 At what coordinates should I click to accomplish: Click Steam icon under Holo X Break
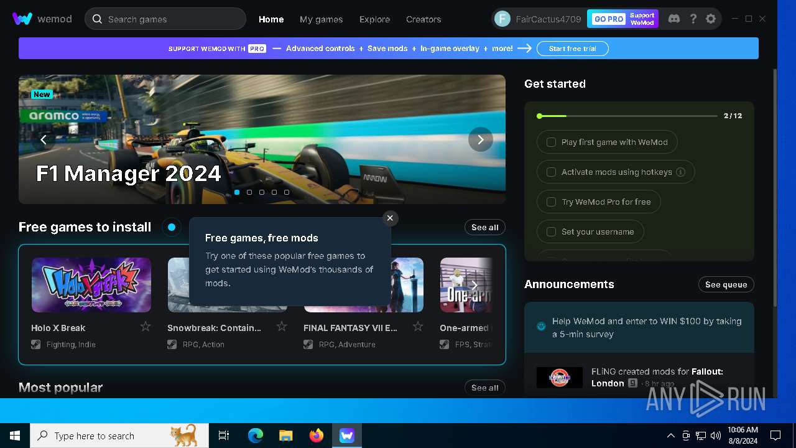[36, 344]
